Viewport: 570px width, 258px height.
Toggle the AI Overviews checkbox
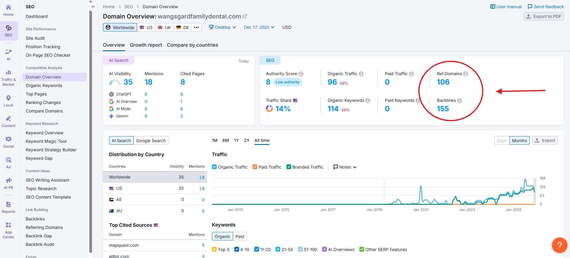[x=325, y=249]
